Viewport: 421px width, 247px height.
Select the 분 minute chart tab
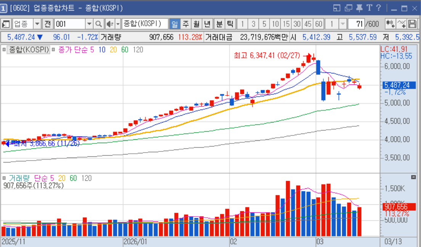pyautogui.click(x=219, y=24)
